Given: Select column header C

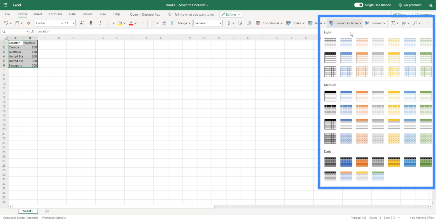Looking at the screenshot, I should [45, 38].
